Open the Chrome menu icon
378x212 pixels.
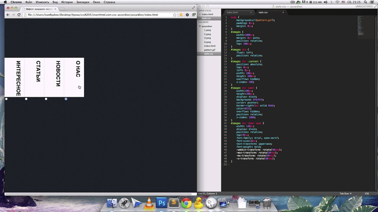point(194,15)
